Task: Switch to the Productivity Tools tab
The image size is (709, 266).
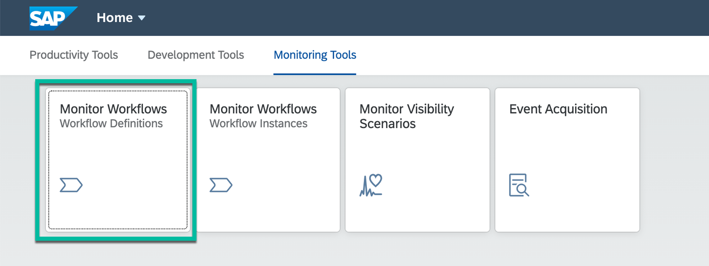Action: coord(74,55)
